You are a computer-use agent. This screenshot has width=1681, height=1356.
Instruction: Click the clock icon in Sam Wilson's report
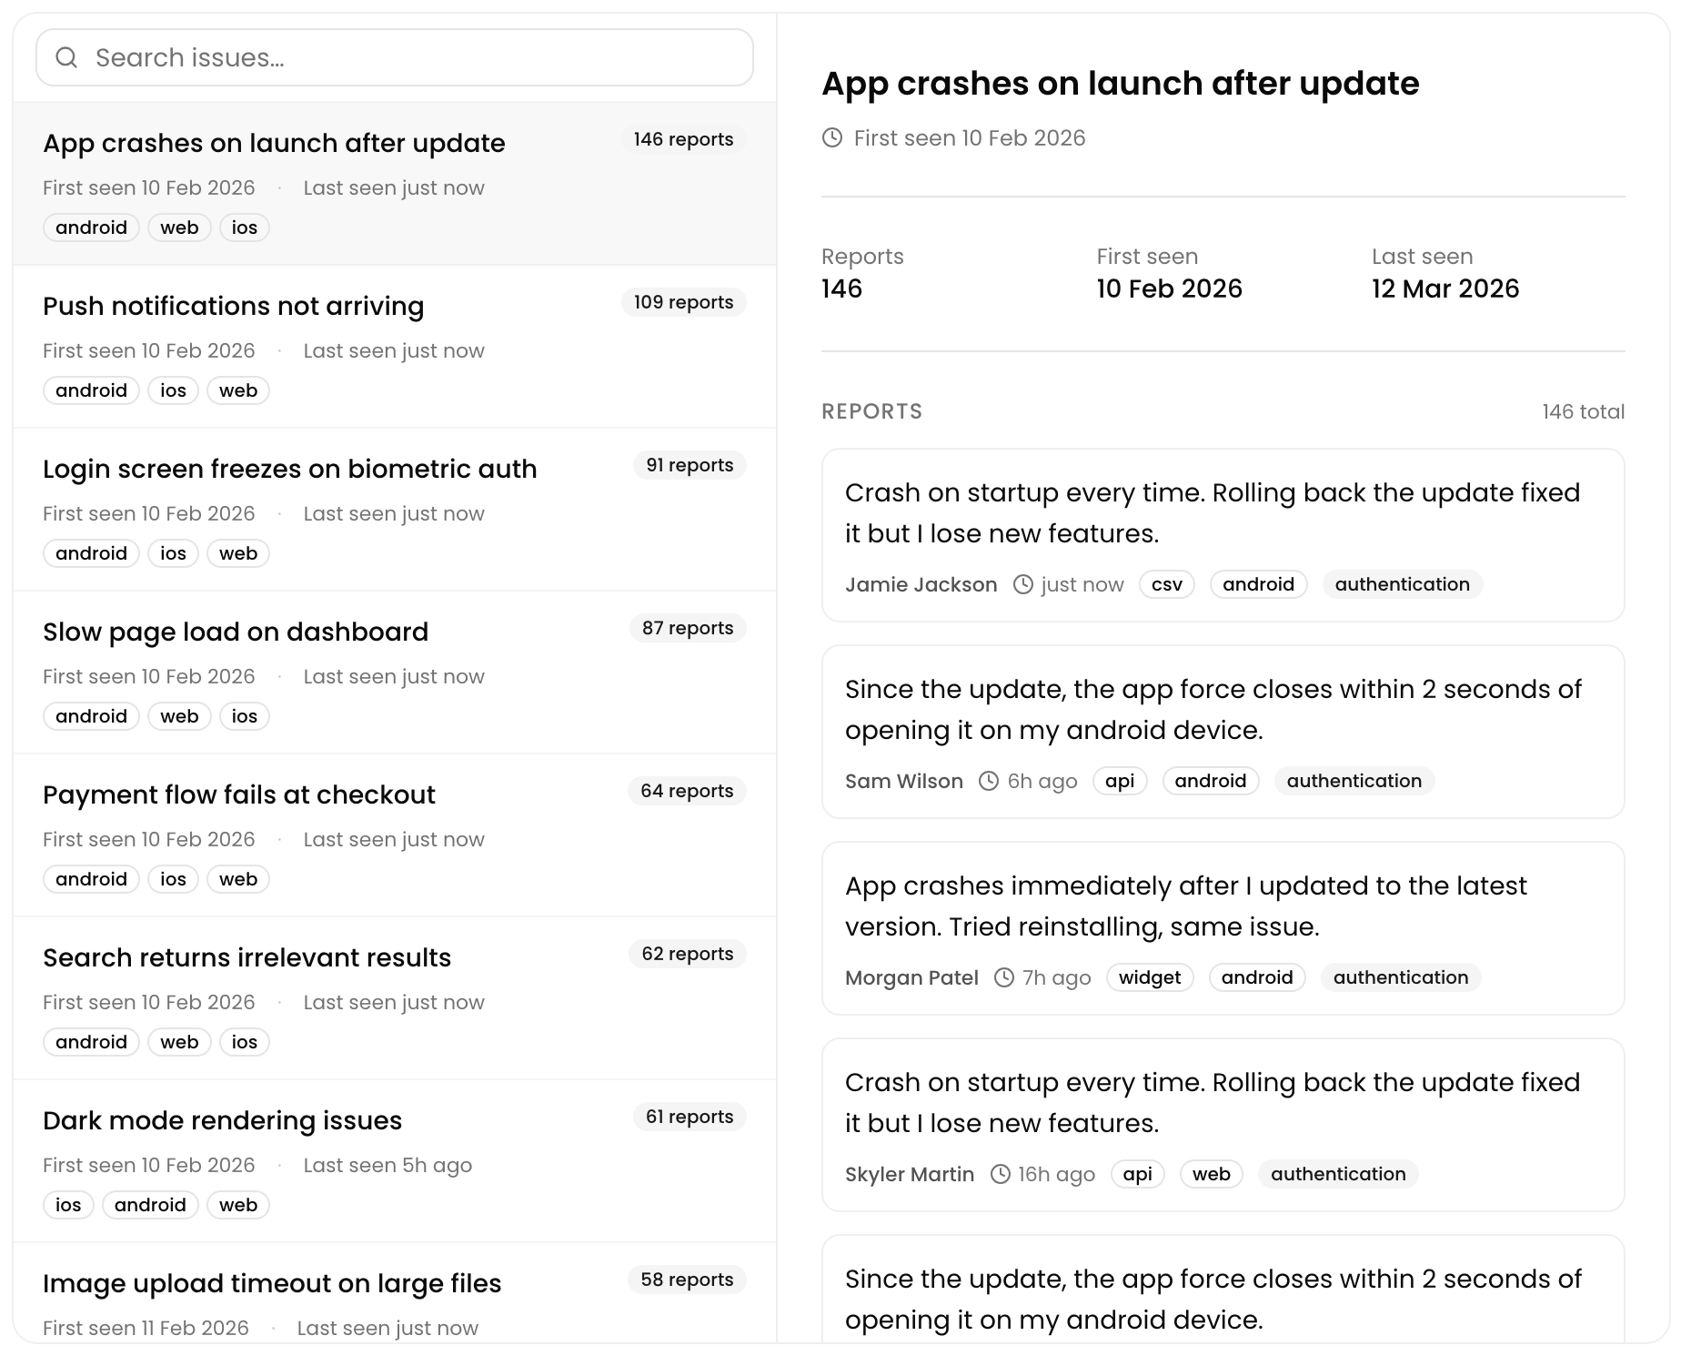click(989, 781)
